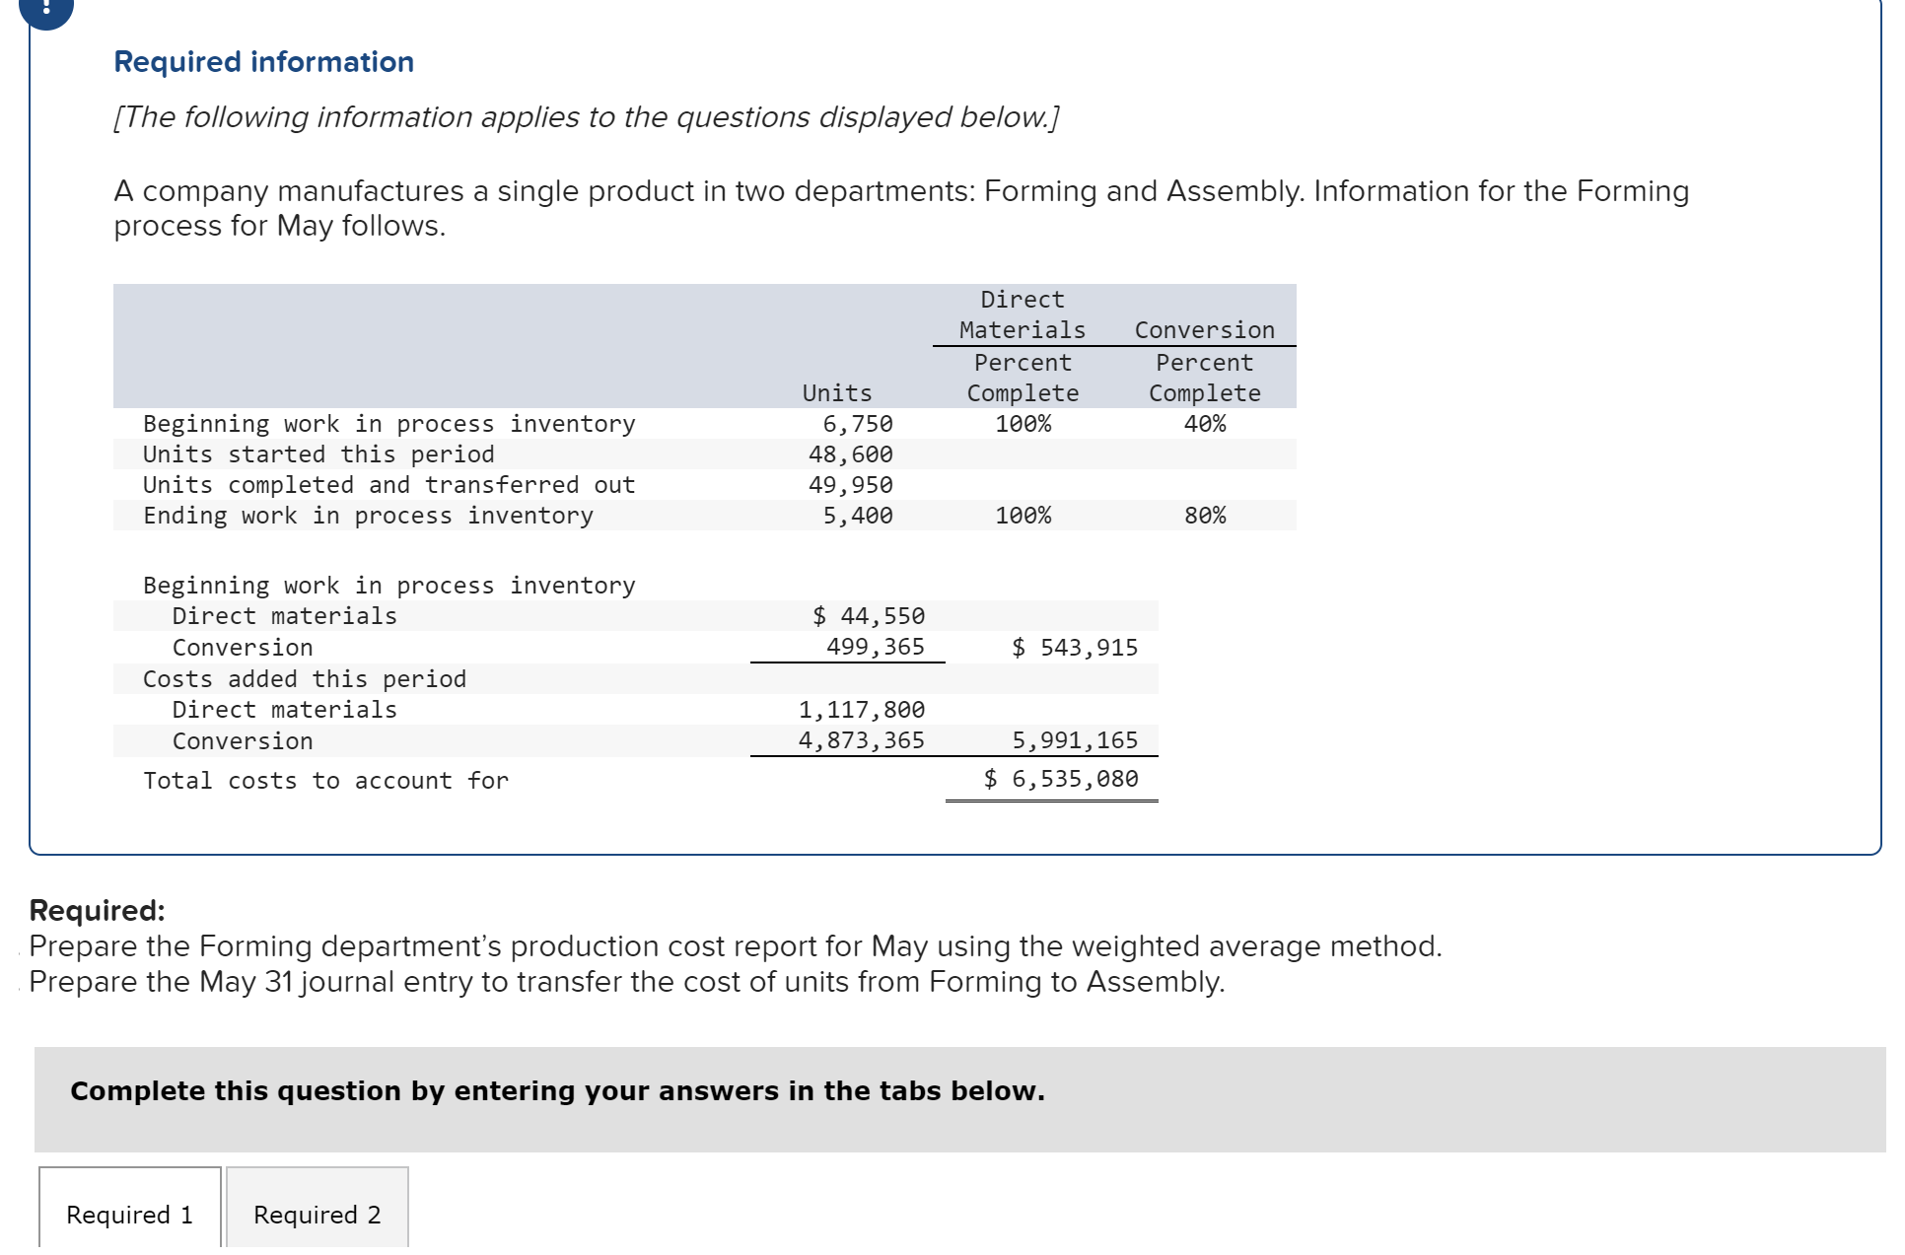Click the Required information heading
This screenshot has height=1255, width=1905.
(262, 61)
